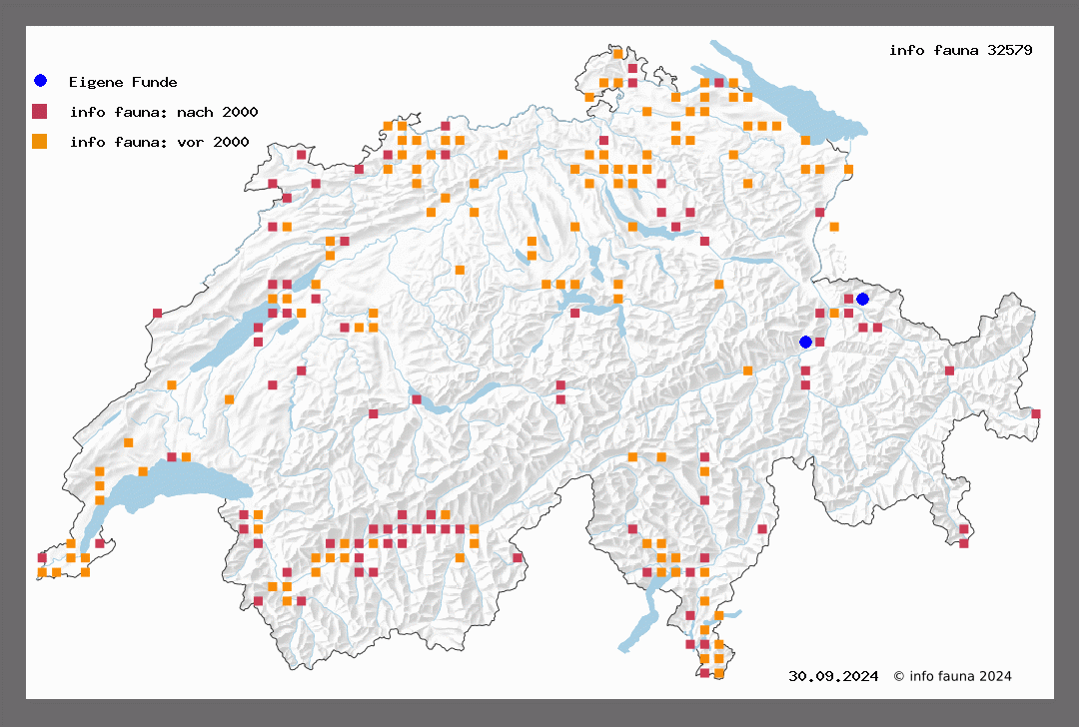The image size is (1079, 727).
Task: Click the 'info fauna 32579' title text
Action: tap(960, 50)
